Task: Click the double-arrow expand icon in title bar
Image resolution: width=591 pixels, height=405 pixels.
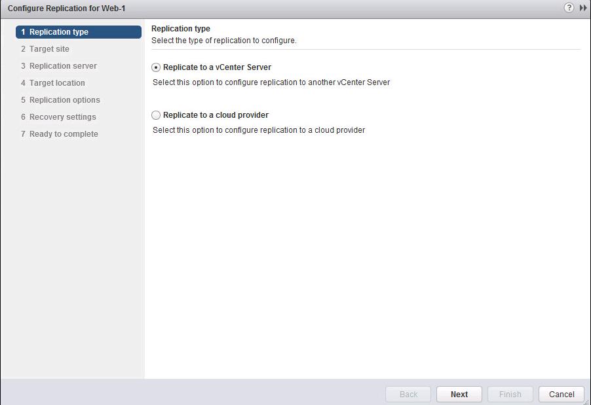Action: coord(583,8)
